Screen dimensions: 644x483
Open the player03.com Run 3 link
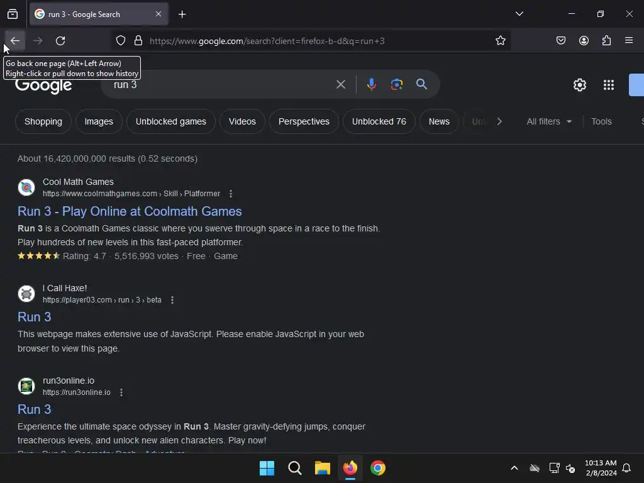click(34, 317)
